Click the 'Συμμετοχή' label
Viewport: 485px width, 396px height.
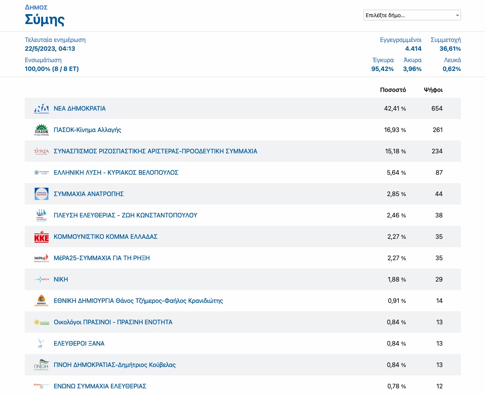[x=446, y=40]
